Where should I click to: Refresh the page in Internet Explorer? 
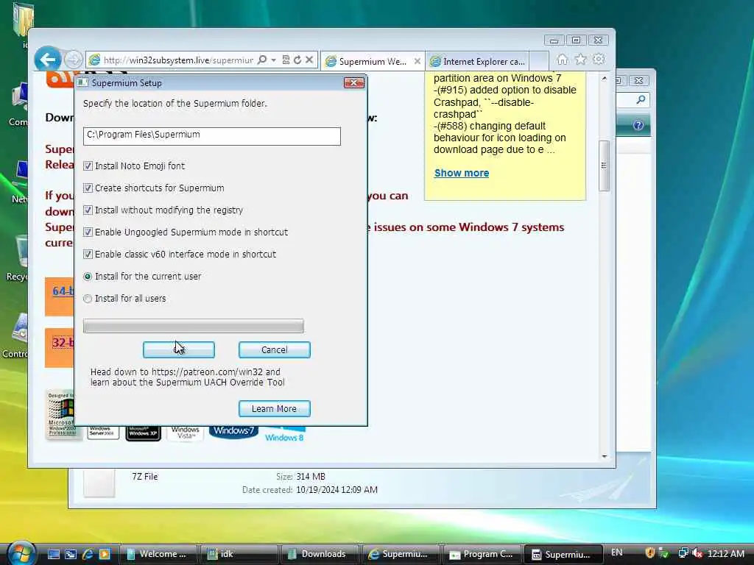297,60
